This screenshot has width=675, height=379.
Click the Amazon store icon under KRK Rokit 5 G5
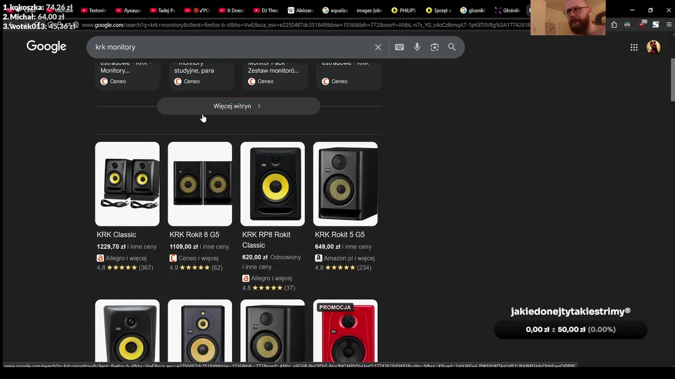click(x=319, y=258)
